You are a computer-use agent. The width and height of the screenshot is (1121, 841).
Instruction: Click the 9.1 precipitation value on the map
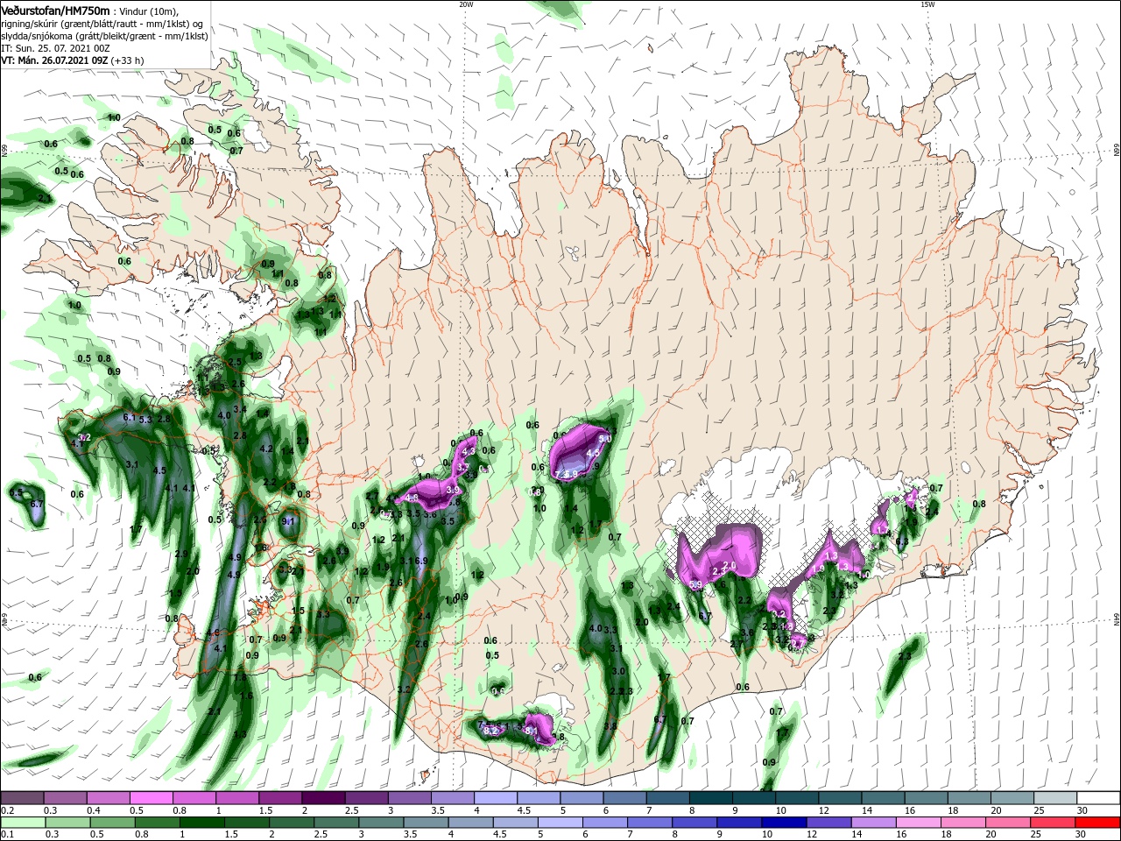coord(288,521)
